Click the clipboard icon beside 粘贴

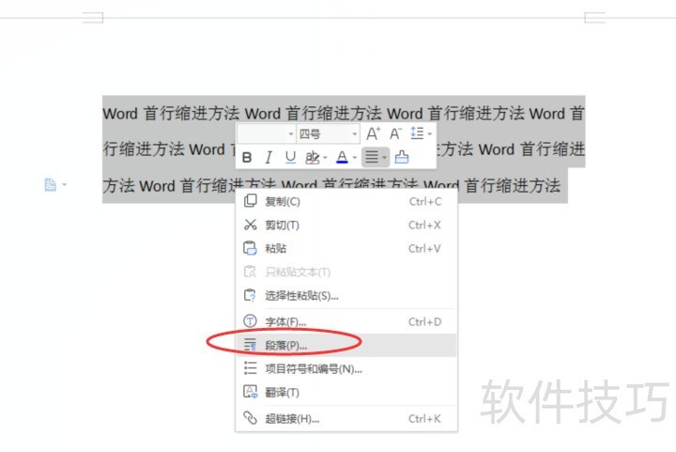250,248
